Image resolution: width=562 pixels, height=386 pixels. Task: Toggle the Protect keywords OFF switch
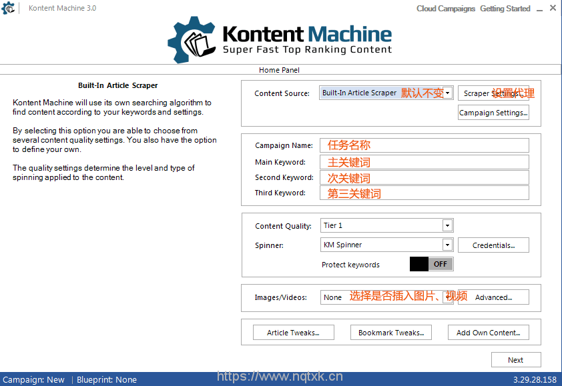pos(432,264)
